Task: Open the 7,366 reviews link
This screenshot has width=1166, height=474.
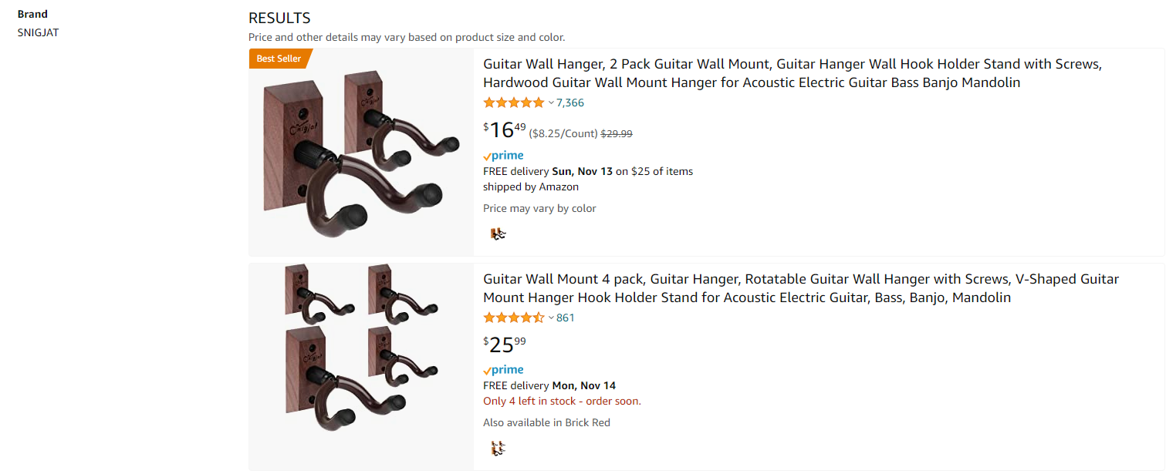Action: 570,103
